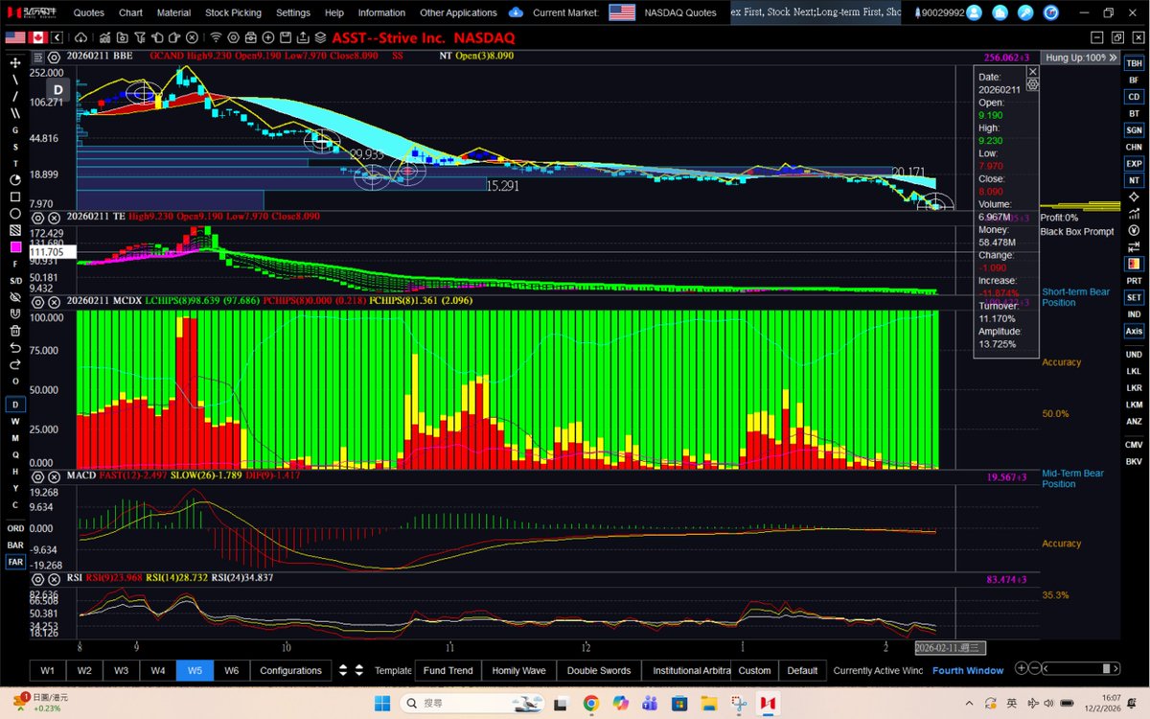1150x719 pixels.
Task: Toggle the CD indicator button
Action: [1134, 97]
